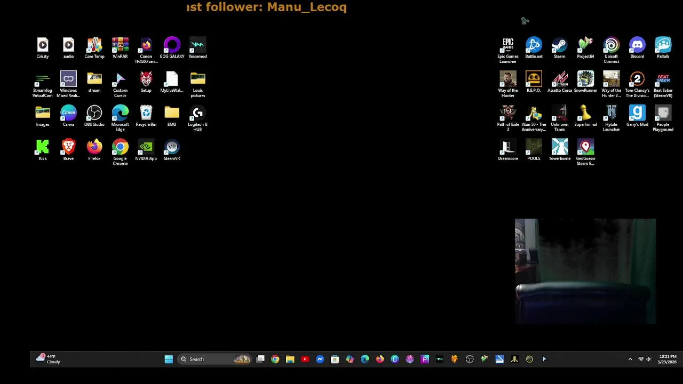Select Streamfog VirtualCam icon

tap(43, 84)
